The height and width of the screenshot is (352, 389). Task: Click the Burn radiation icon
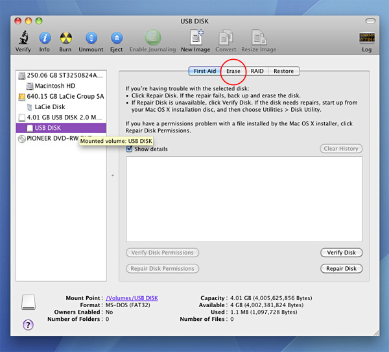pyautogui.click(x=65, y=38)
